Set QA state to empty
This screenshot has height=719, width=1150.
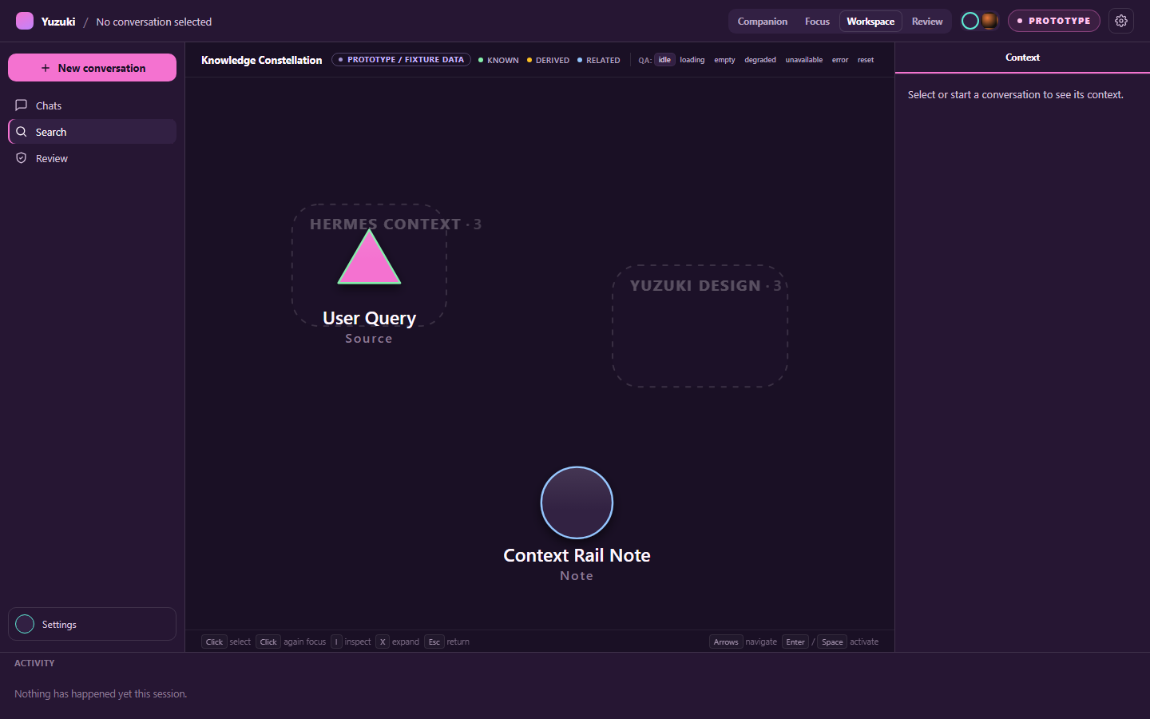(x=724, y=60)
